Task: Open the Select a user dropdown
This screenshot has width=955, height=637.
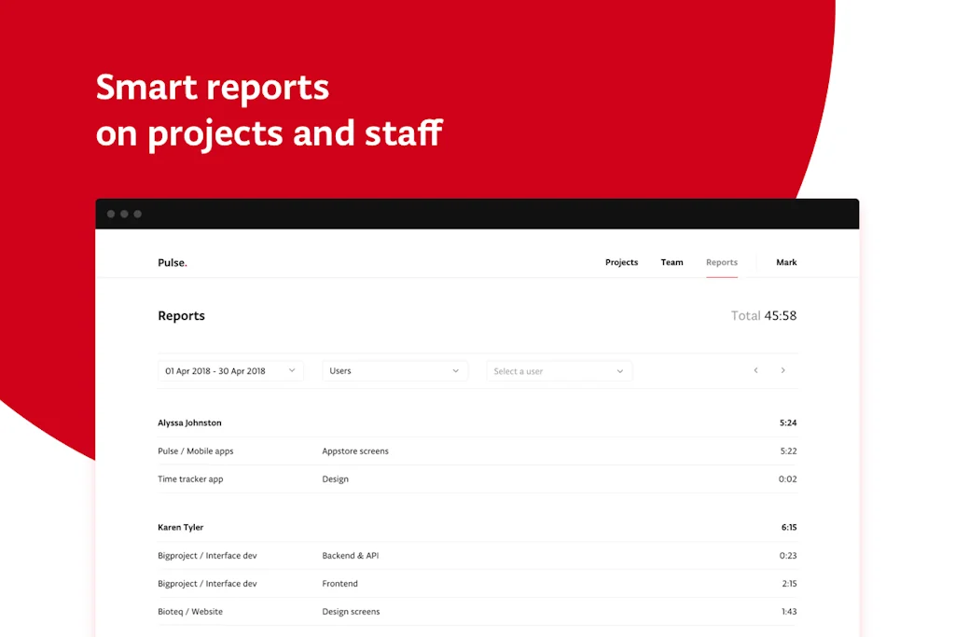Action: point(559,371)
